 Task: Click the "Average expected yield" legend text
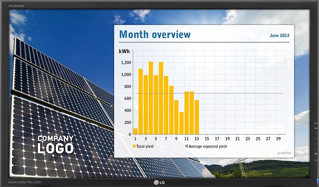[207, 146]
